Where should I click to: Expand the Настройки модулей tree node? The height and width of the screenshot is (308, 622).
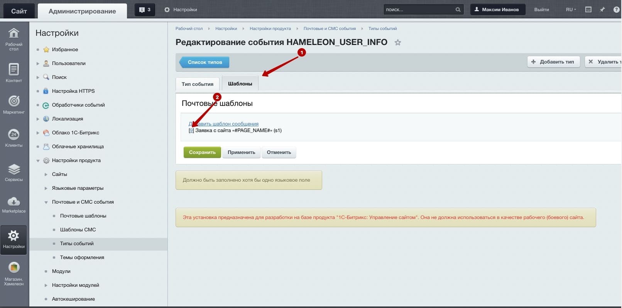(46, 285)
